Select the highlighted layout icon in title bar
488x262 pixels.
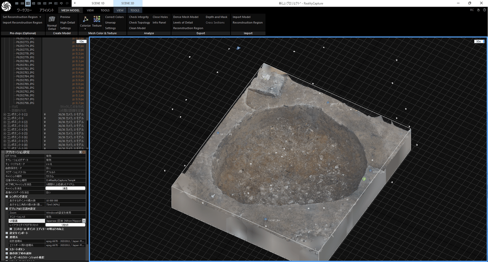tap(28, 3)
